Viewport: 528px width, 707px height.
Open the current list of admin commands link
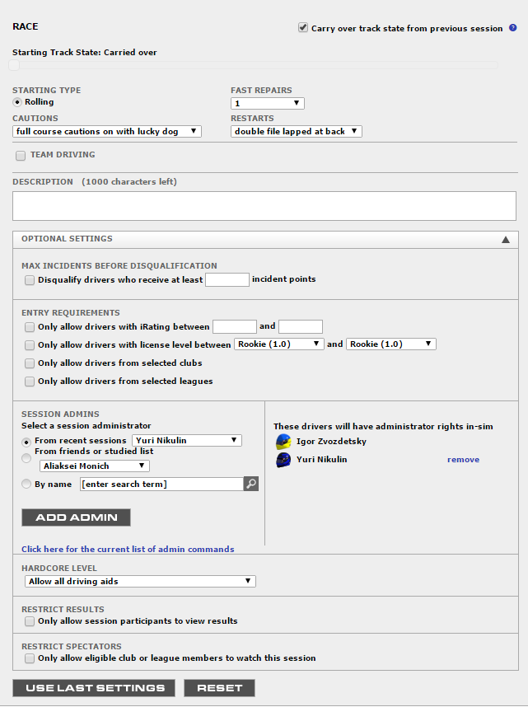(x=128, y=549)
